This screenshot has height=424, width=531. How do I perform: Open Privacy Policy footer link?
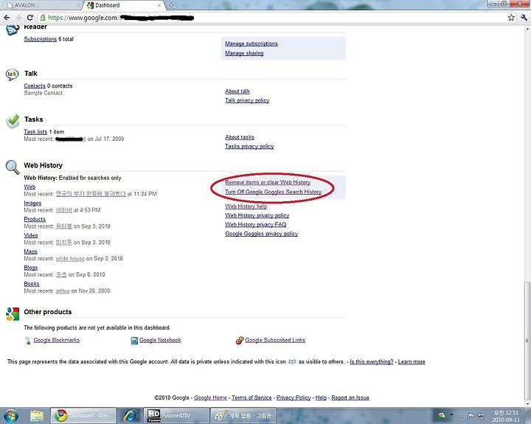[x=294, y=397]
